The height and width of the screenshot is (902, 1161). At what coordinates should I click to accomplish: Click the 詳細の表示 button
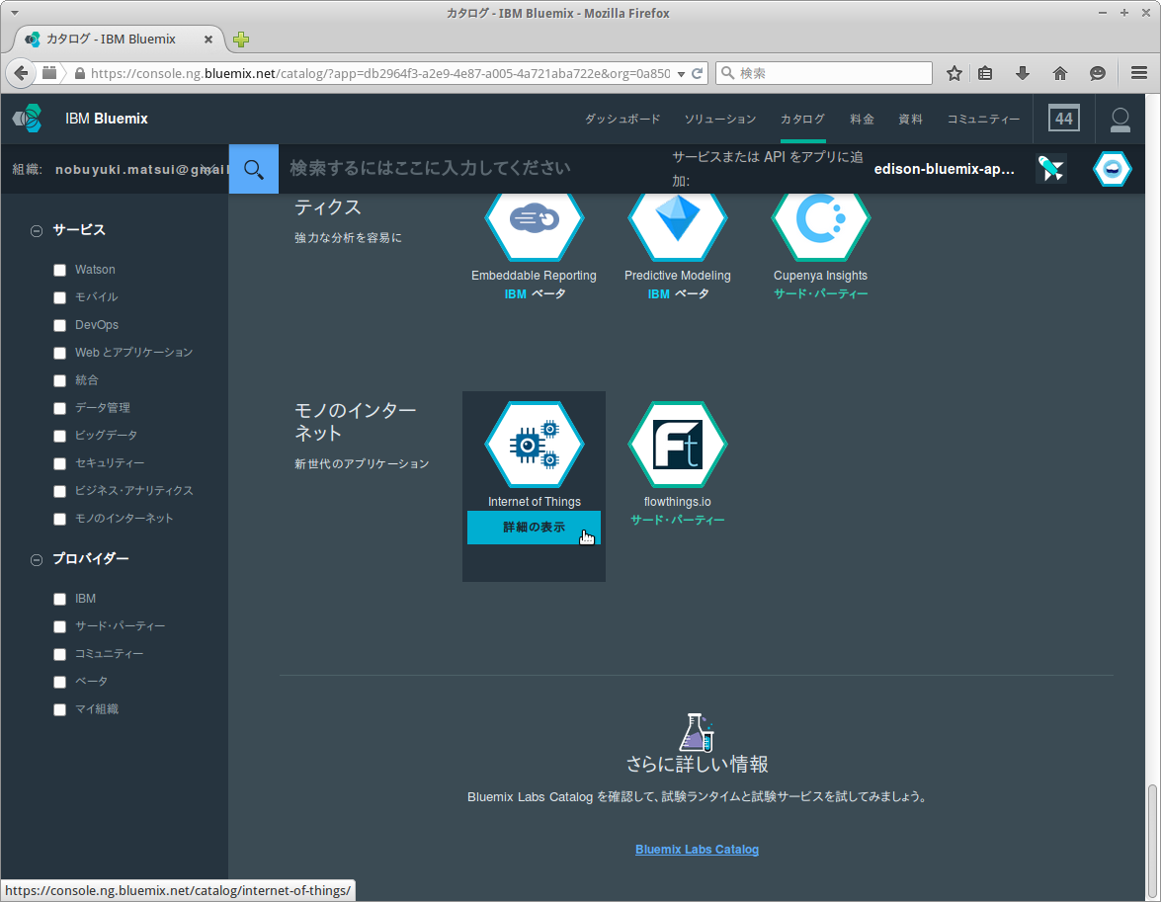[x=534, y=528]
